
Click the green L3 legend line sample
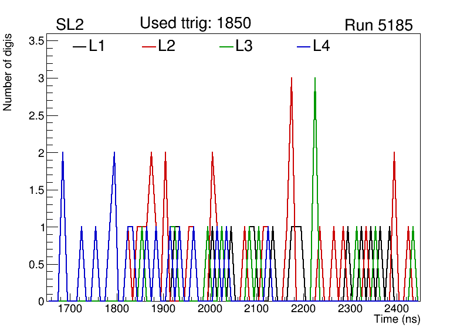tap(226, 47)
